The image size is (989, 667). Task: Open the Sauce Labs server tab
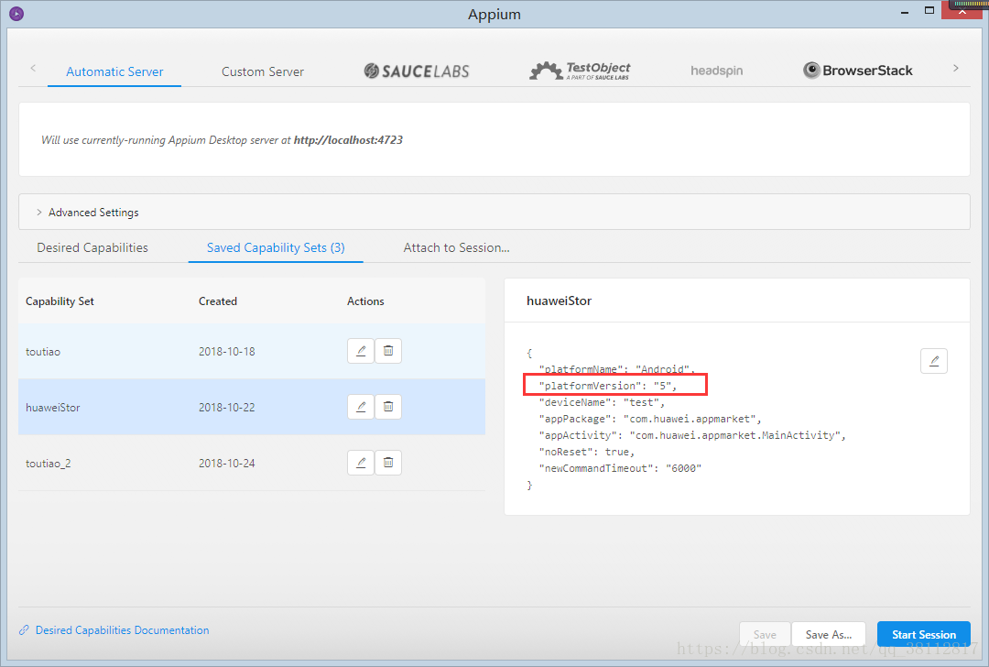(x=417, y=71)
